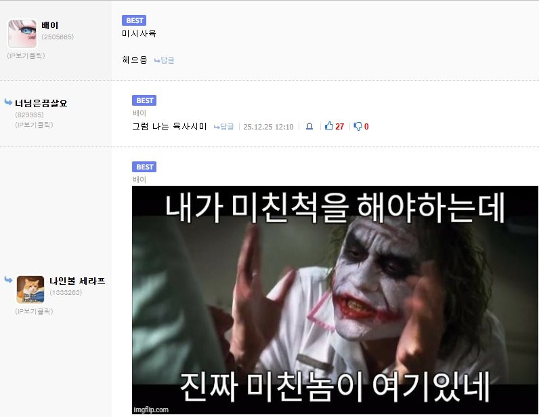Click the BEST badge on 배이's top comment
Viewport: 539px width, 417px height.
point(133,20)
